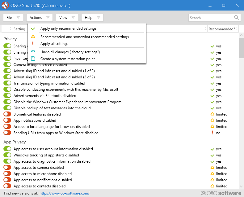Click the red exclamation icon beside 'no'
244x197 pixels.
[212, 133]
